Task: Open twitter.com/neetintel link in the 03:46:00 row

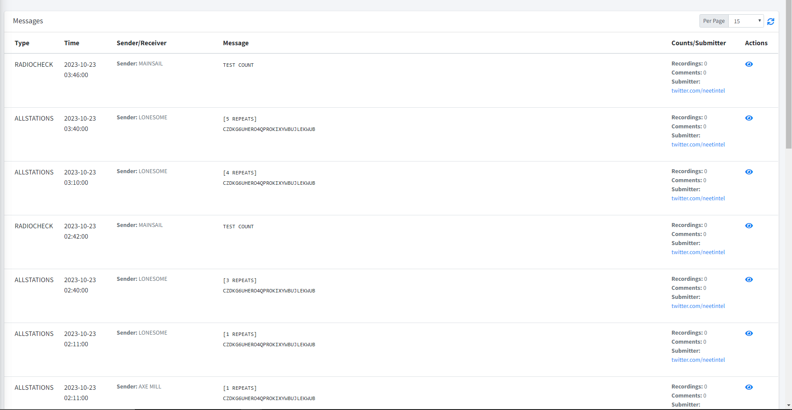Action: tap(698, 90)
